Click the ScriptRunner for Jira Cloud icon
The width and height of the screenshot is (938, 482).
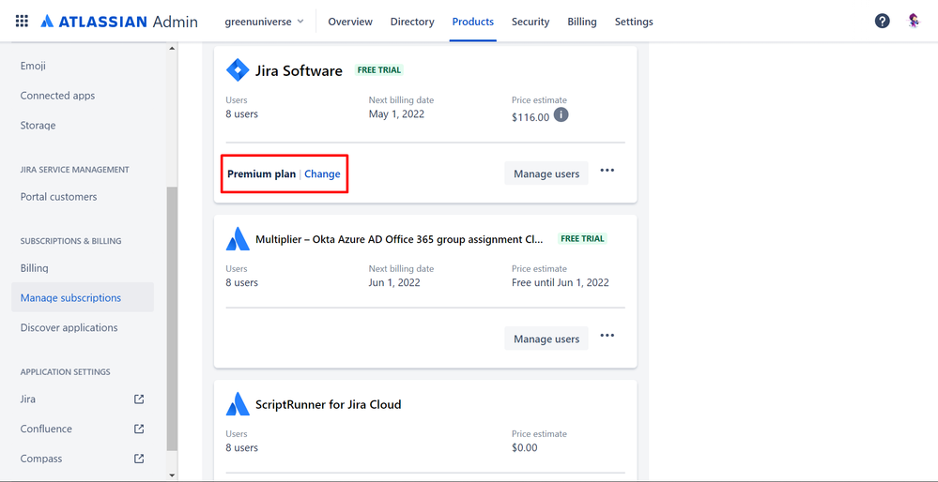click(x=238, y=404)
